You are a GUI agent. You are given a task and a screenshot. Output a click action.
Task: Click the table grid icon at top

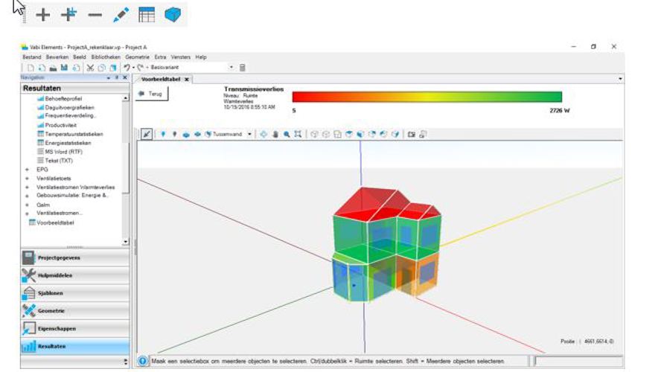pyautogui.click(x=147, y=14)
